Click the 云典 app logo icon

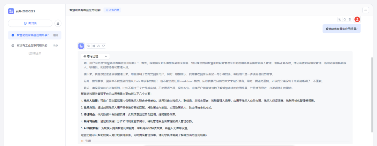(11, 11)
